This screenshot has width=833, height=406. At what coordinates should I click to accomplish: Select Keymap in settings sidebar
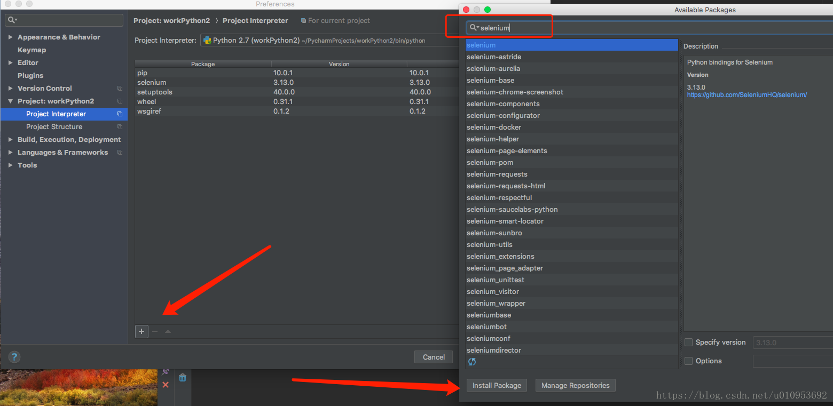point(32,50)
